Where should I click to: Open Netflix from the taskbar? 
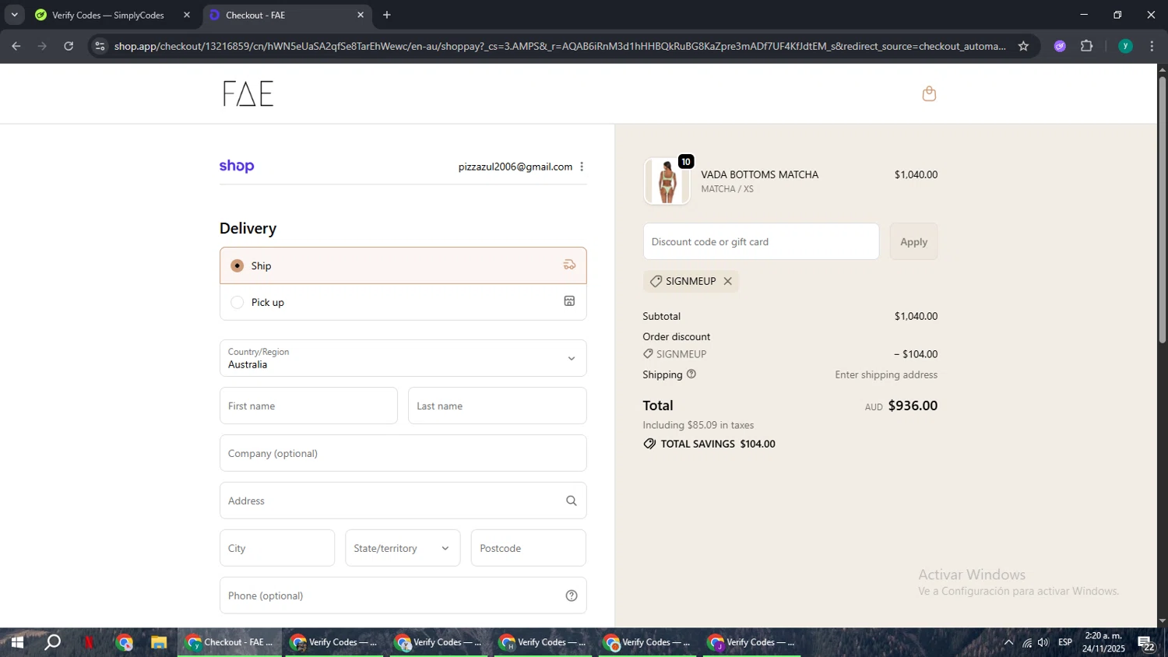pos(89,642)
